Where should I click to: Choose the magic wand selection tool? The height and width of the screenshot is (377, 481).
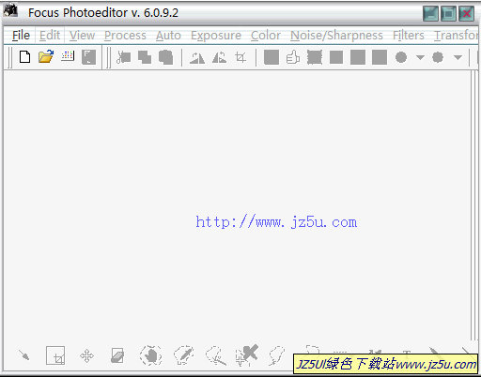click(x=23, y=355)
